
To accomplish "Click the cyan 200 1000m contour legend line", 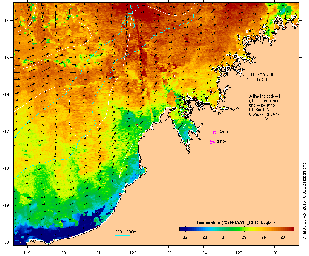I will (122, 235).
